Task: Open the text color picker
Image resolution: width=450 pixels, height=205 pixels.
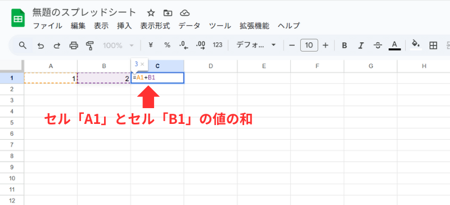Action: click(395, 46)
